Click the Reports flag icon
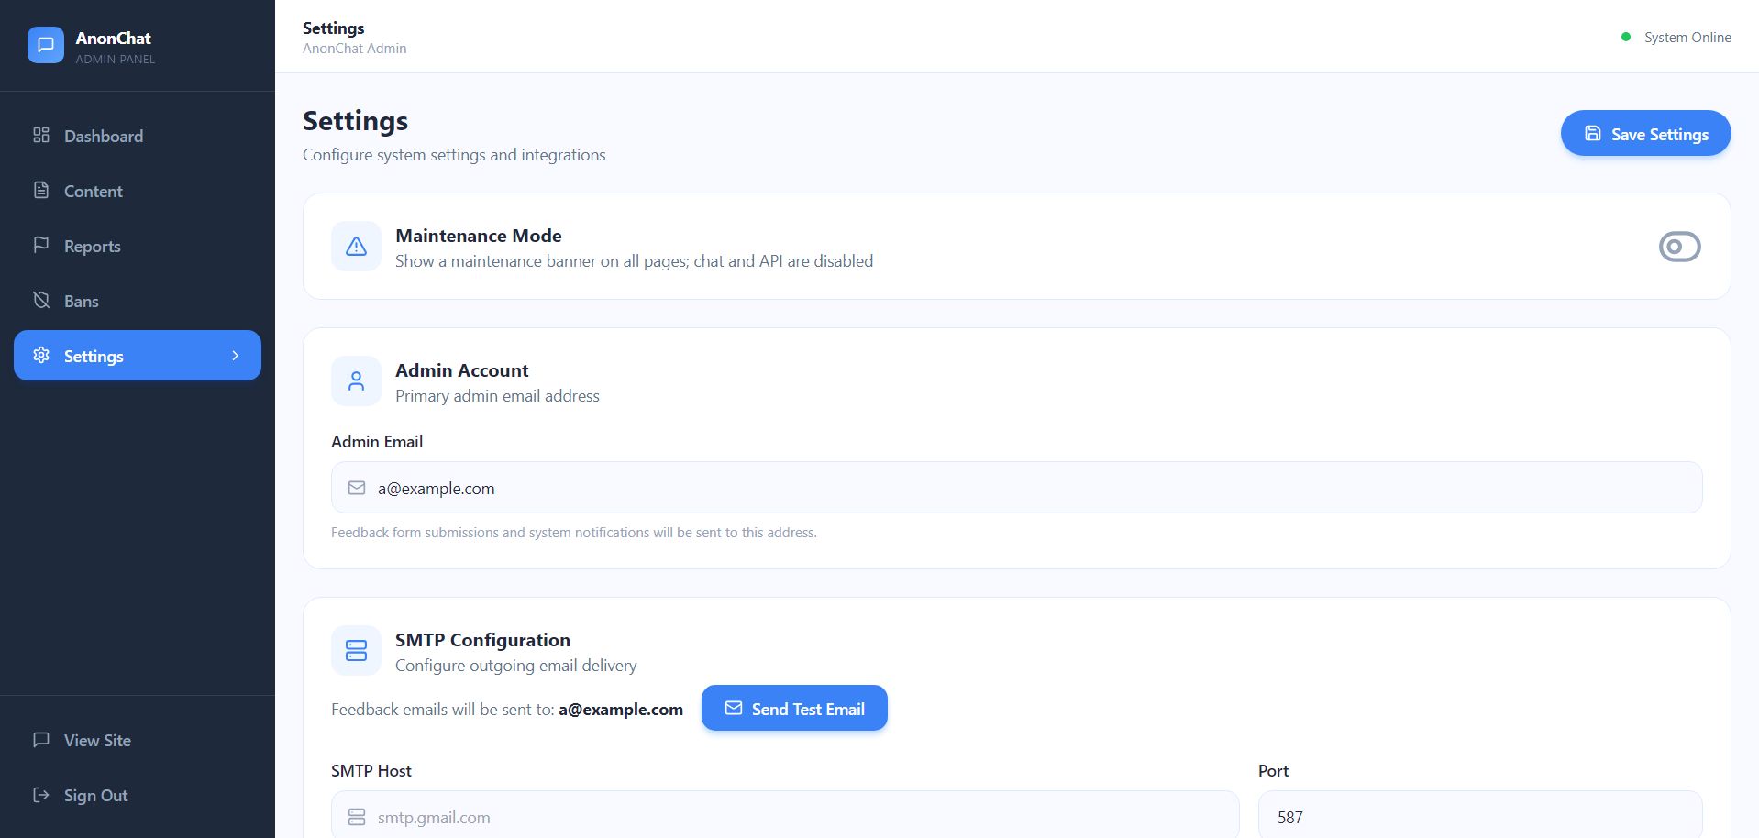Viewport: 1759px width, 838px height. 41,245
